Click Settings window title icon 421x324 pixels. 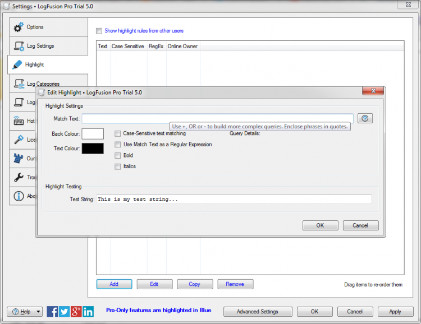coord(7,6)
